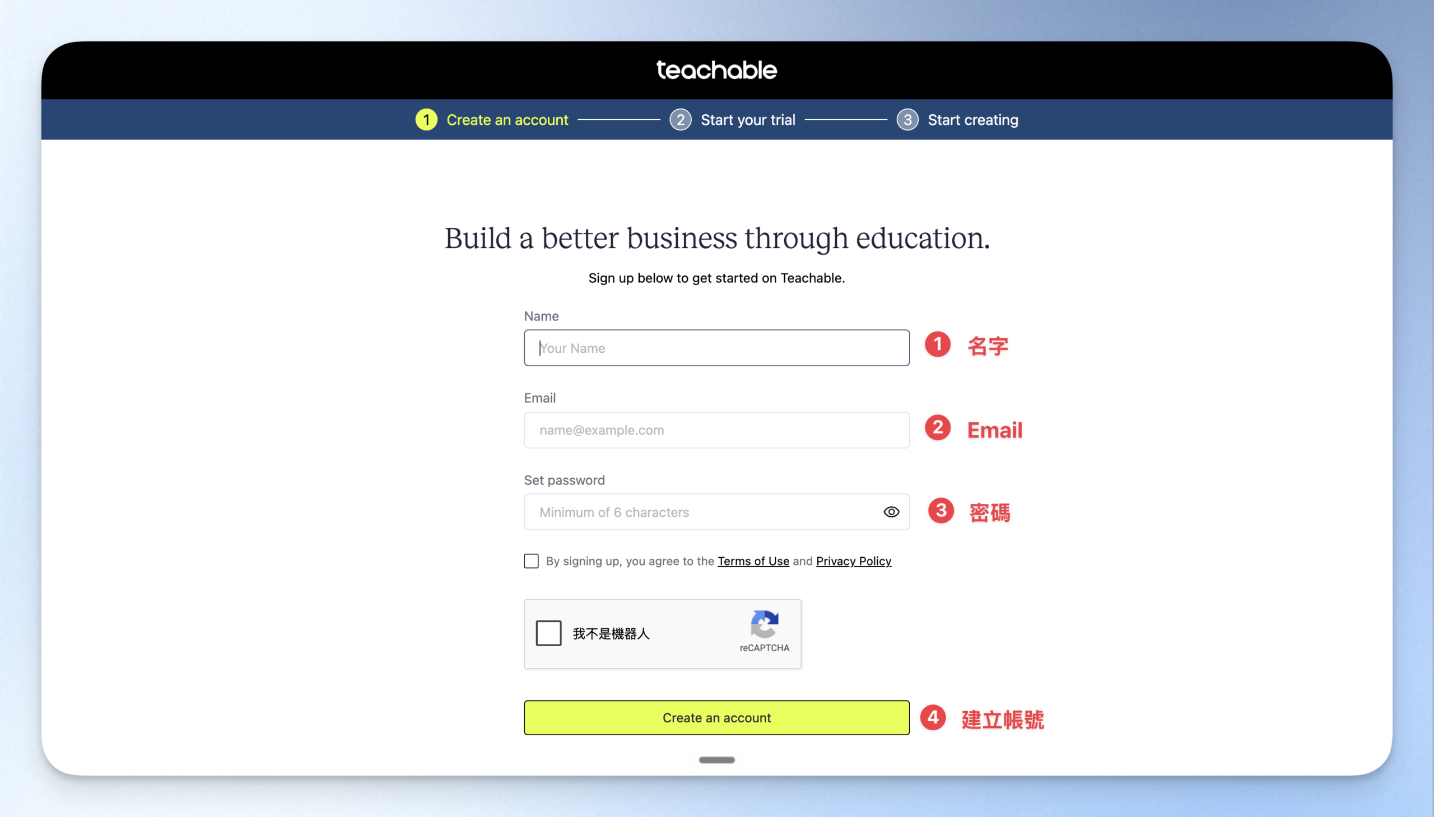
Task: Select step 2 Start your trial
Action: point(733,119)
